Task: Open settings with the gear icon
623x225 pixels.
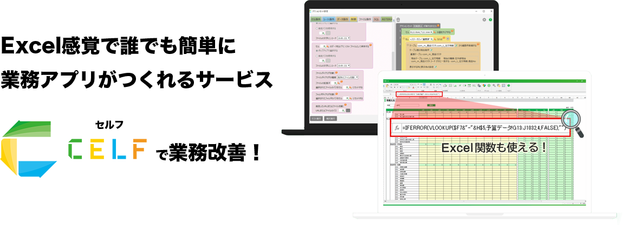Action: (484, 20)
